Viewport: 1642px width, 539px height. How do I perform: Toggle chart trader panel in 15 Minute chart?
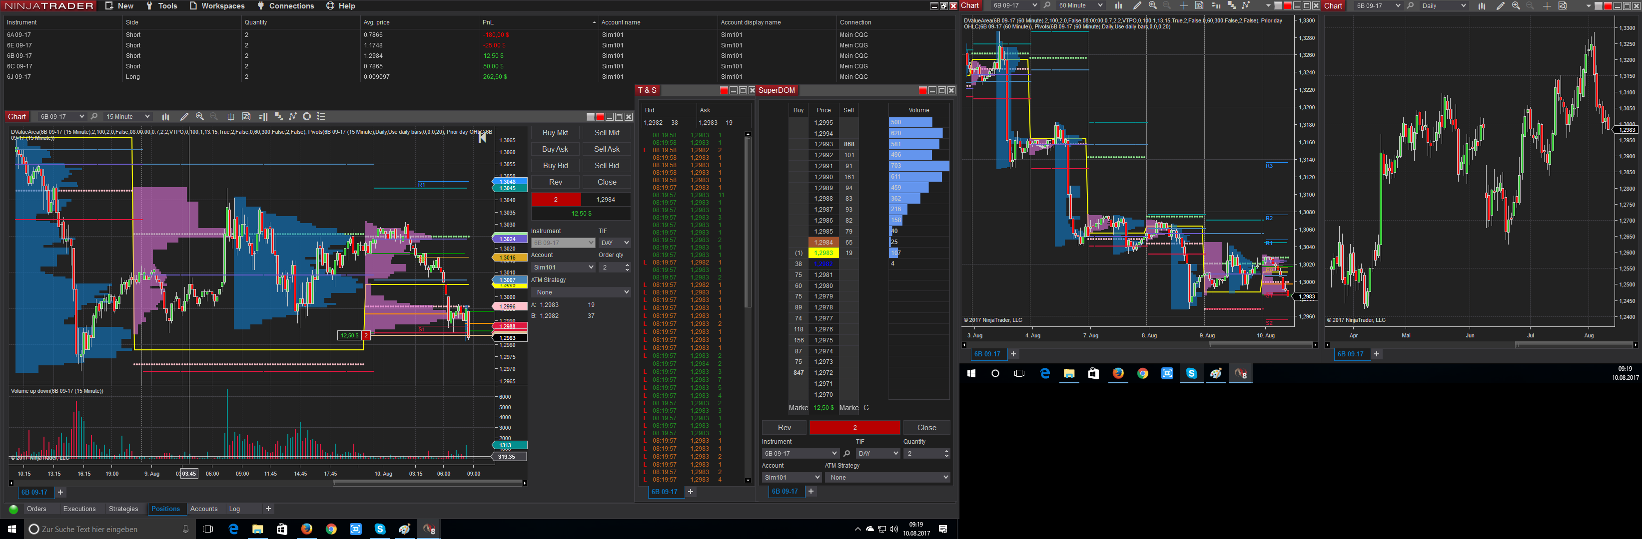pos(263,116)
